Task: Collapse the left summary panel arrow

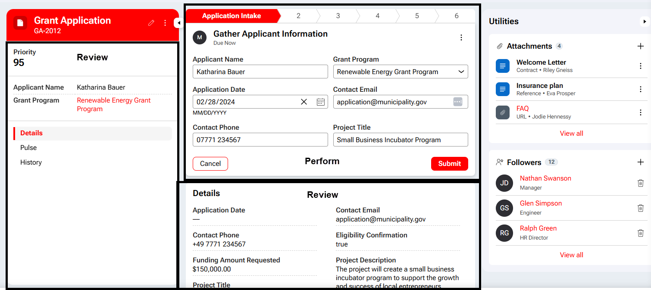Action: pyautogui.click(x=177, y=23)
